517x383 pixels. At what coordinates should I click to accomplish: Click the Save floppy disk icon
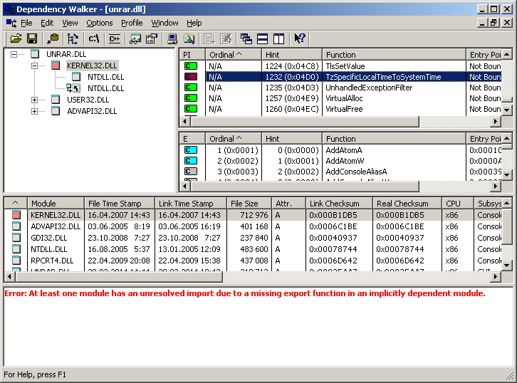click(x=32, y=39)
